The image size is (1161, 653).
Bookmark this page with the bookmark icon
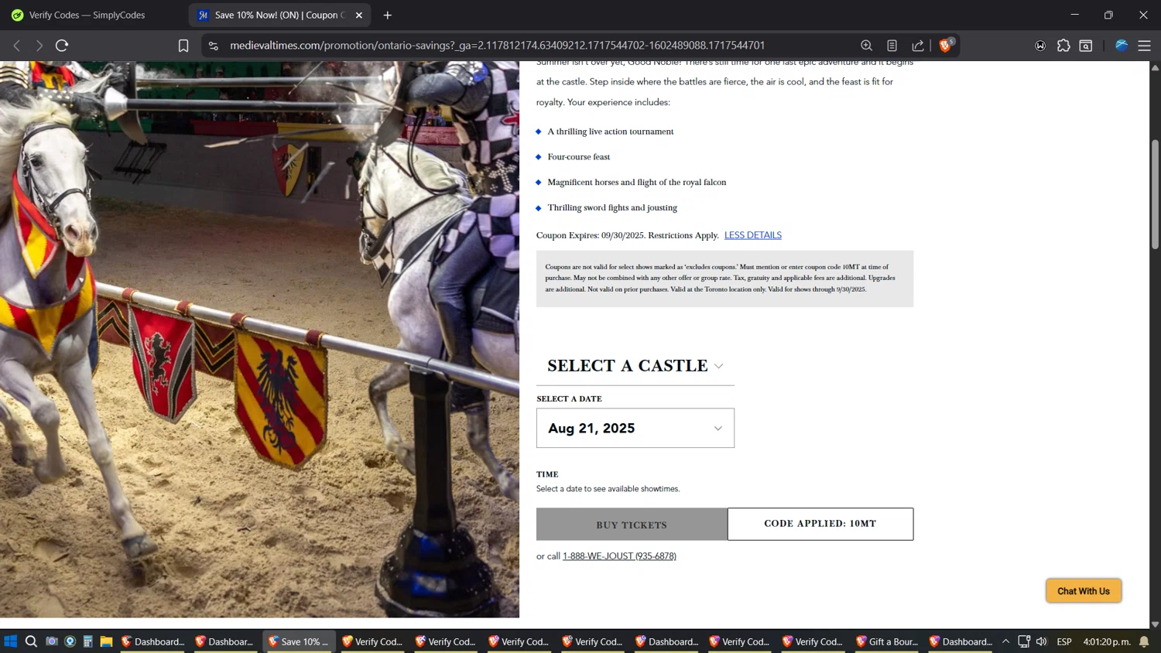point(183,46)
